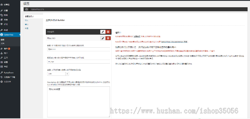
Task: Click the pencil edit icon on 网站LOGO row
Action: (x=103, y=38)
